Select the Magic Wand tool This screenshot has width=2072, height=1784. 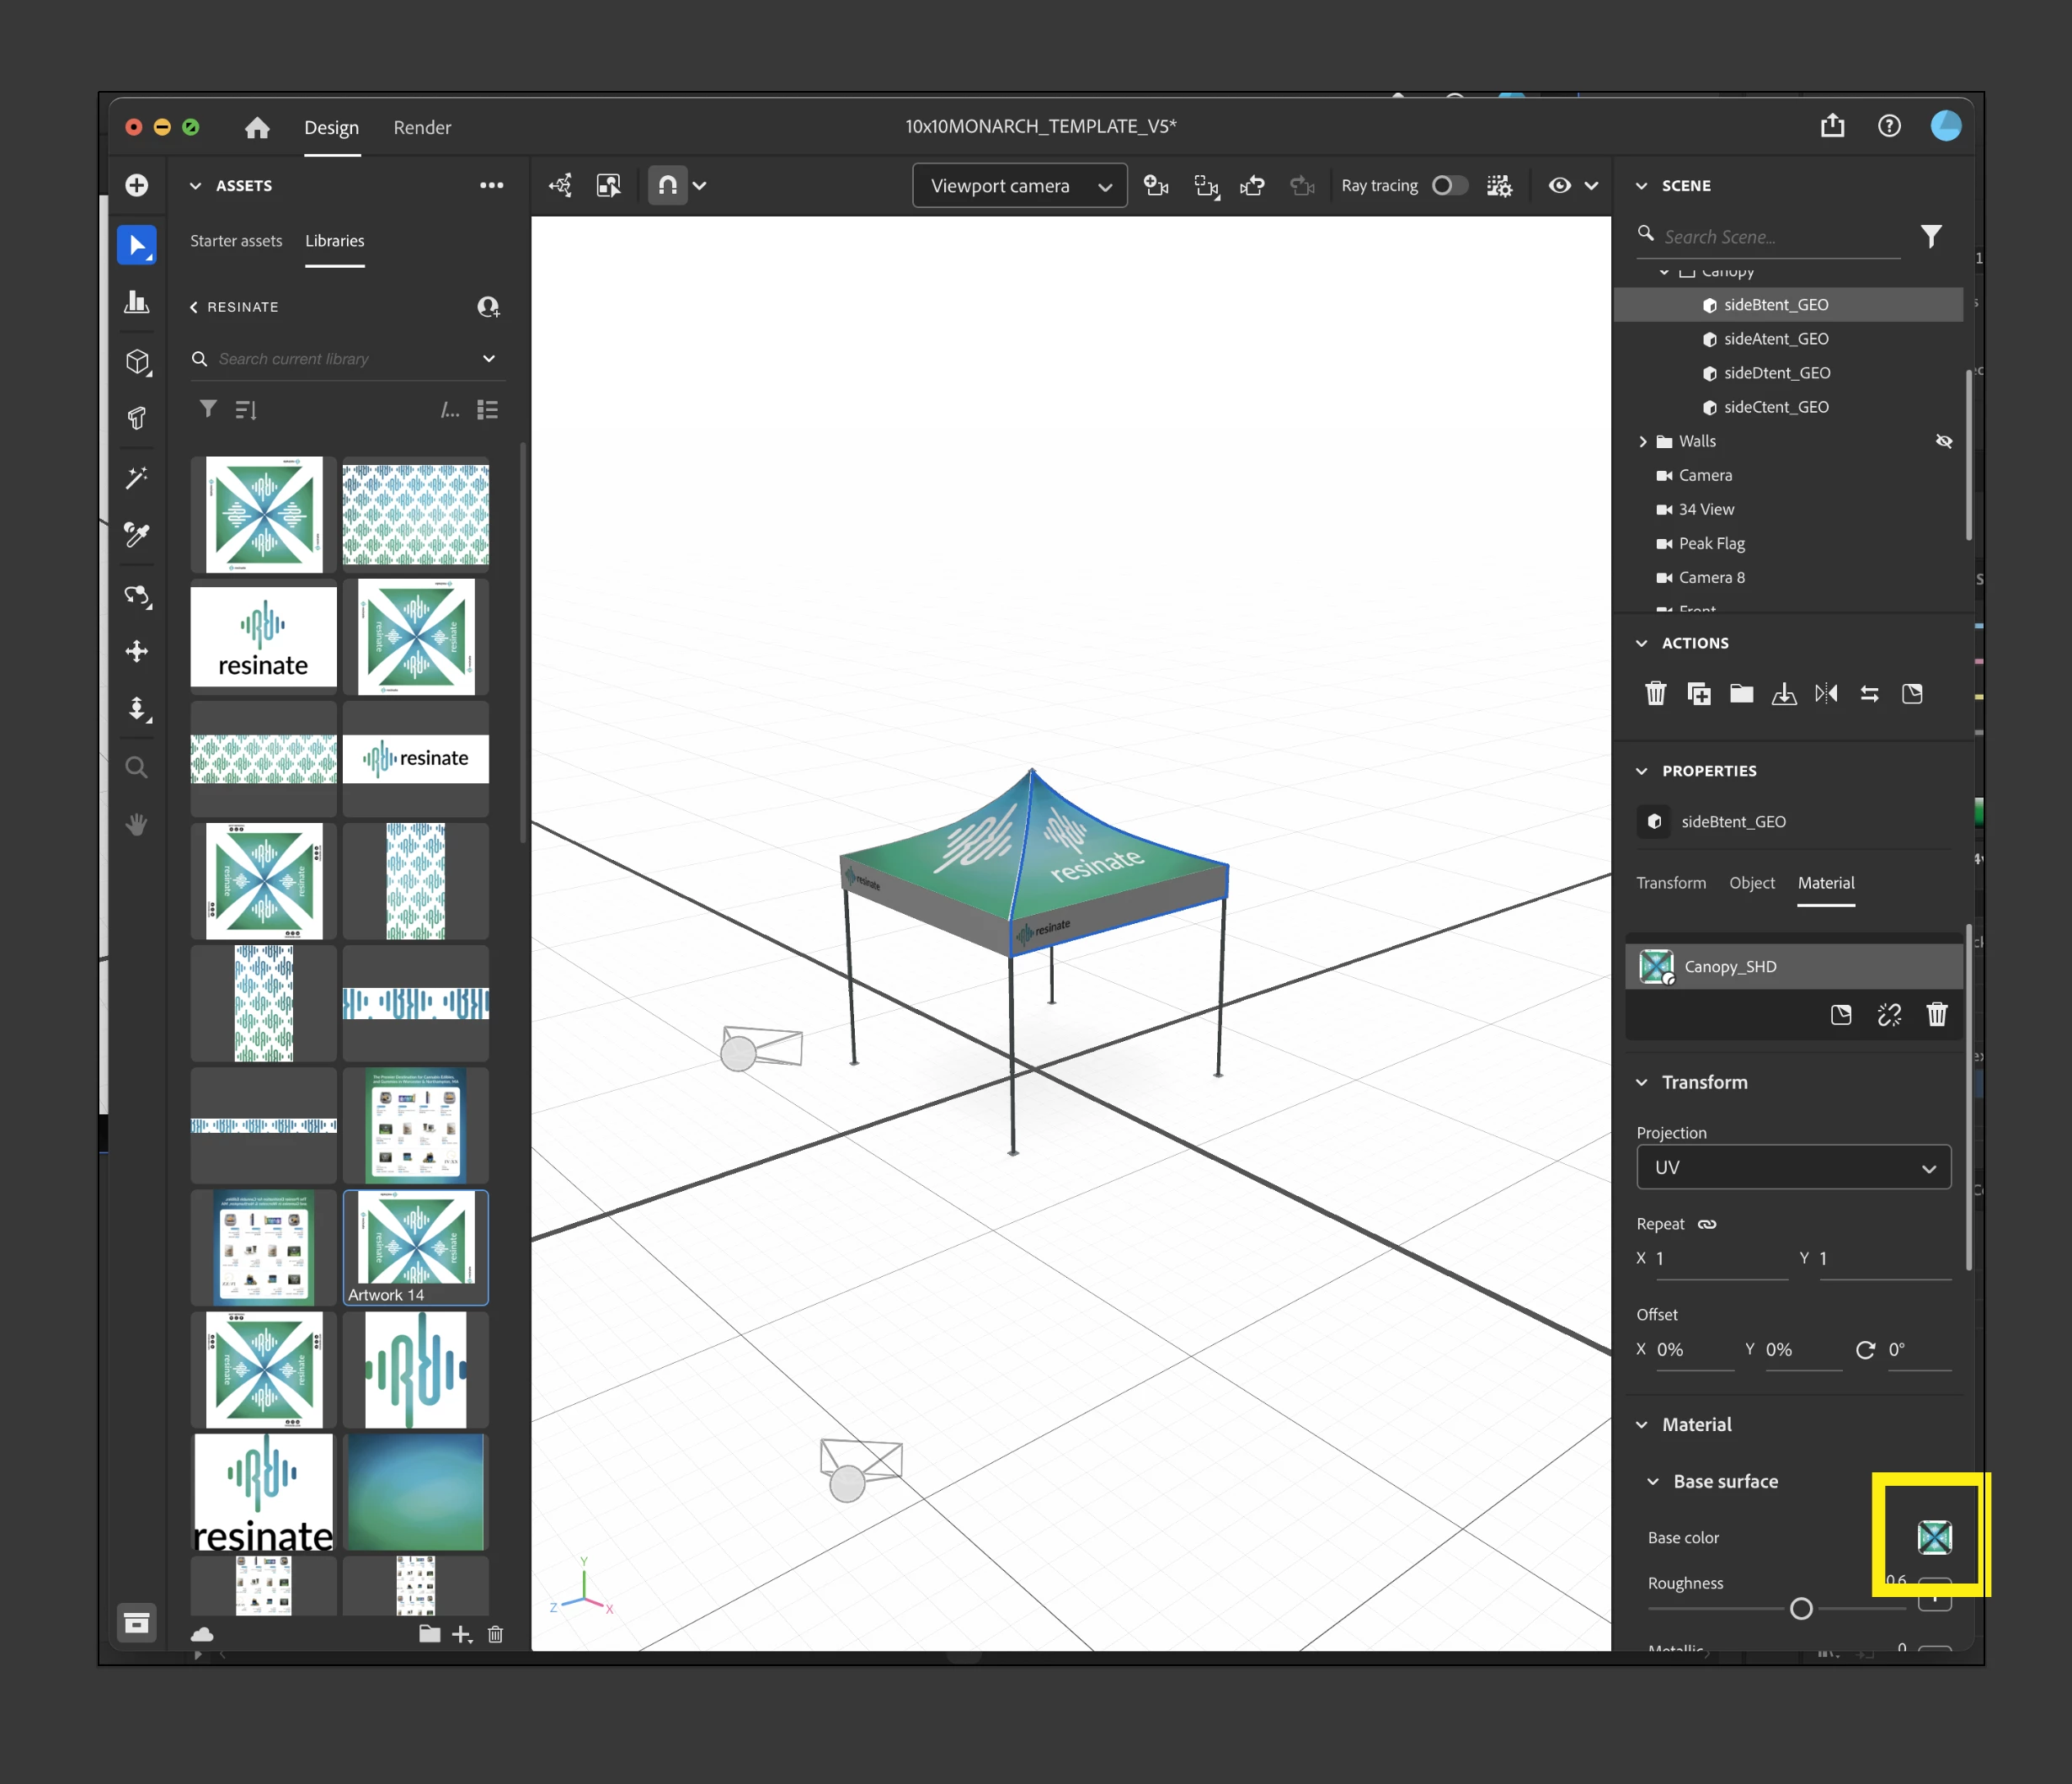137,478
